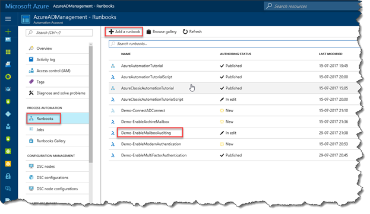Click the sidebar Search (Ctrl+/) box
This screenshot has width=370, height=214.
point(59,33)
